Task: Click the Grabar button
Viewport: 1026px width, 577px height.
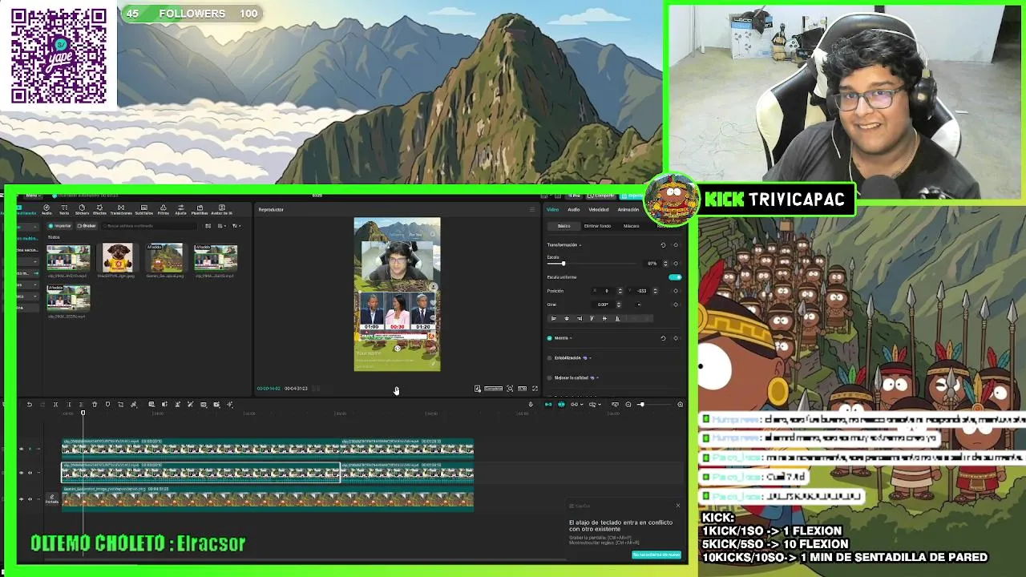Action: (87, 226)
